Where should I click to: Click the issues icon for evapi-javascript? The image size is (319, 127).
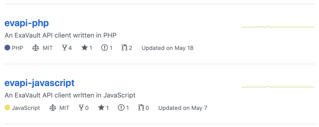point(121,108)
